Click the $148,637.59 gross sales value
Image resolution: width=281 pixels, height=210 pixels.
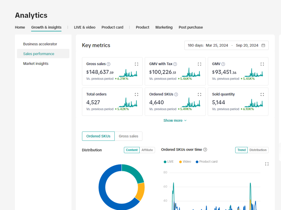coord(100,72)
